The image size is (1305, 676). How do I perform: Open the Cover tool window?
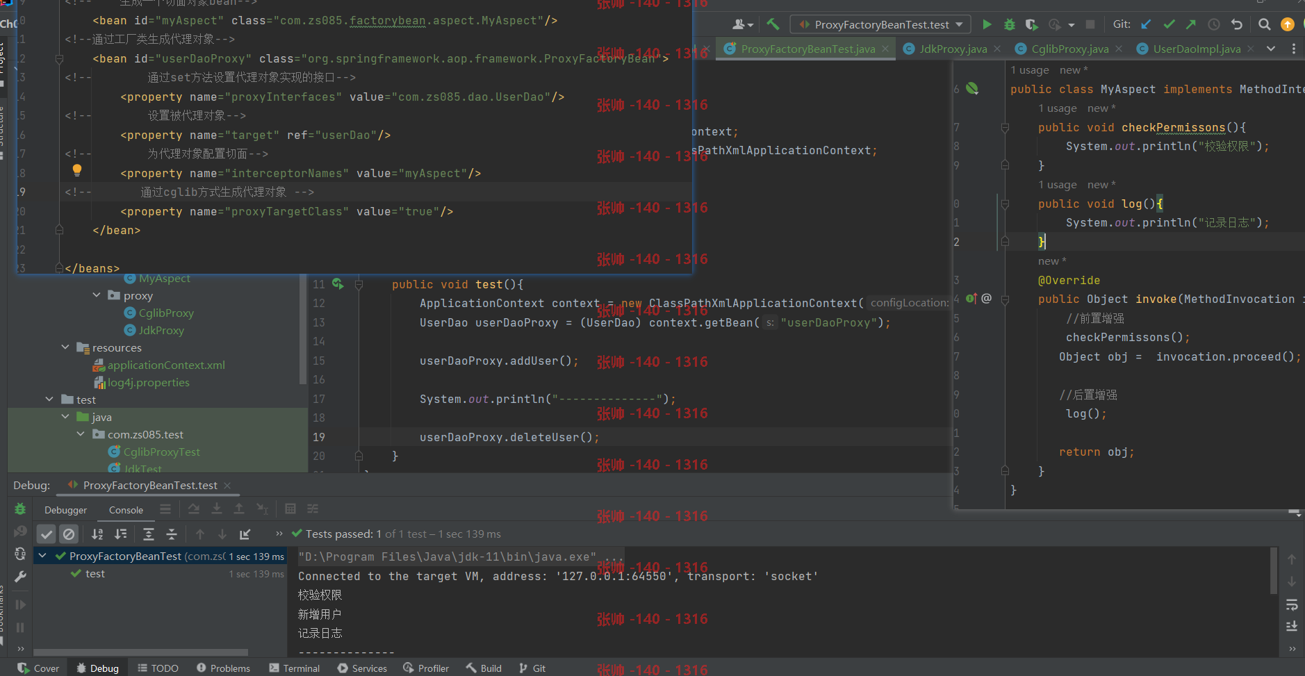pos(39,668)
